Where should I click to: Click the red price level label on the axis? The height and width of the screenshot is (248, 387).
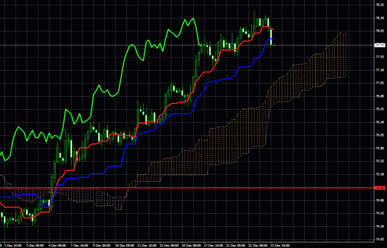coord(380,188)
